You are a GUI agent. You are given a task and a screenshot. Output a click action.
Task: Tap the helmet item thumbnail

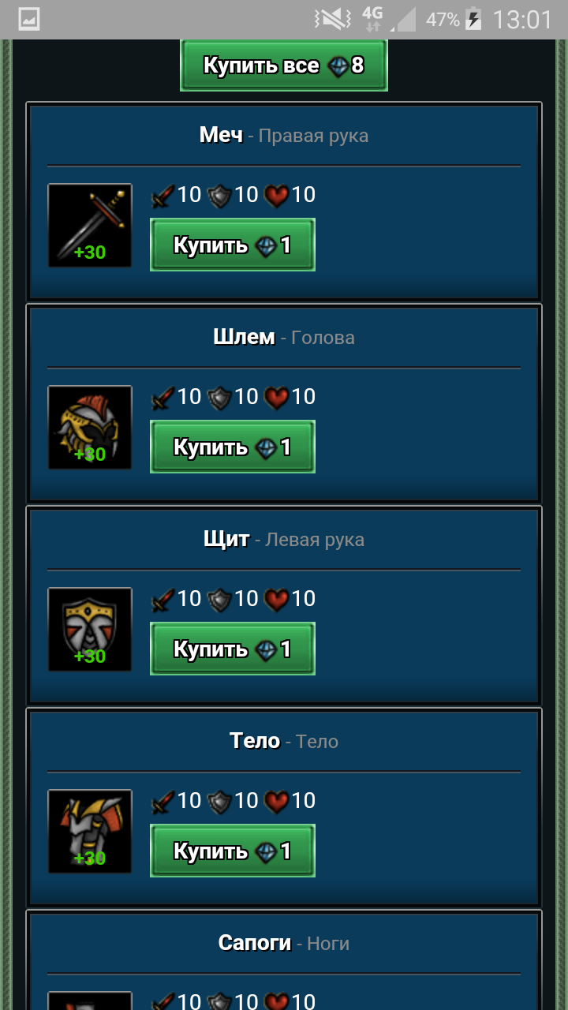90,428
